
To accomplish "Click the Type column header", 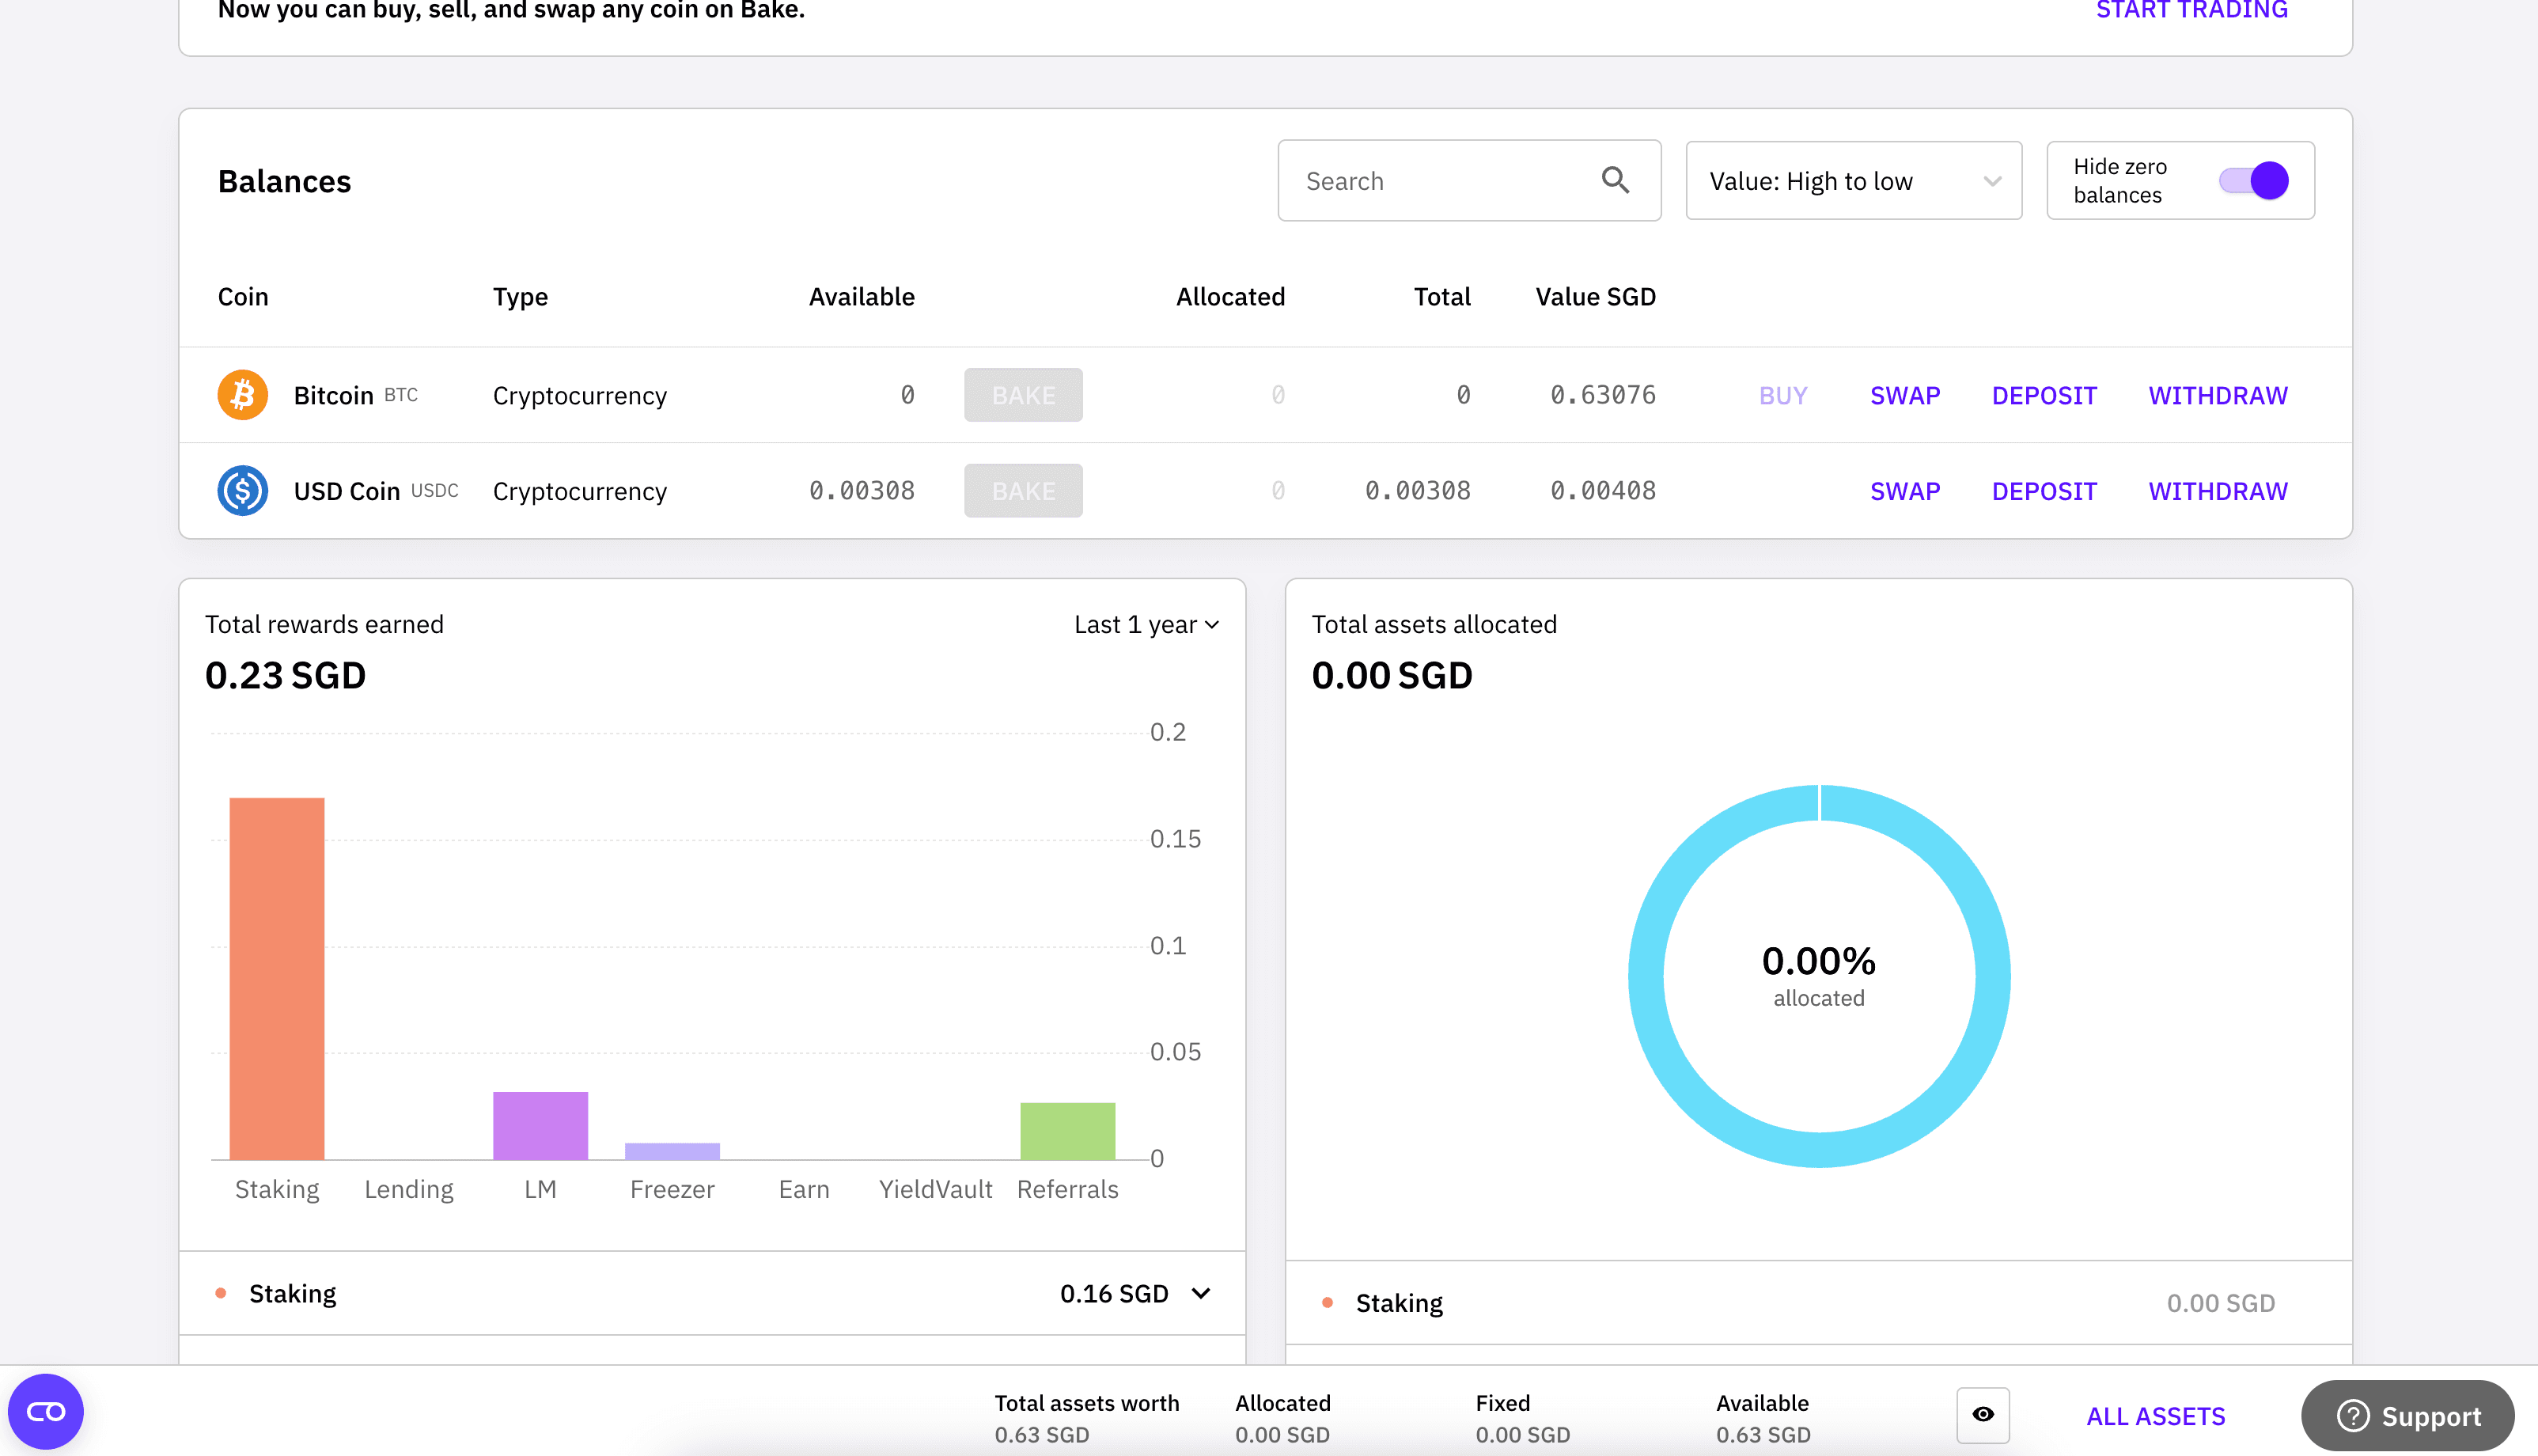I will (520, 297).
